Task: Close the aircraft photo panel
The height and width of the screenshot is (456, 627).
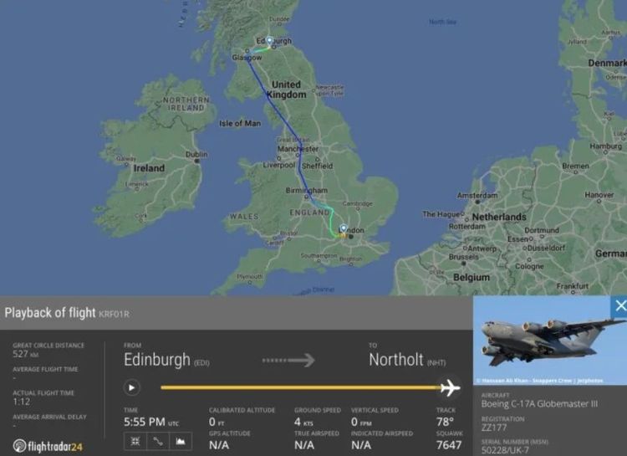Action: (619, 306)
